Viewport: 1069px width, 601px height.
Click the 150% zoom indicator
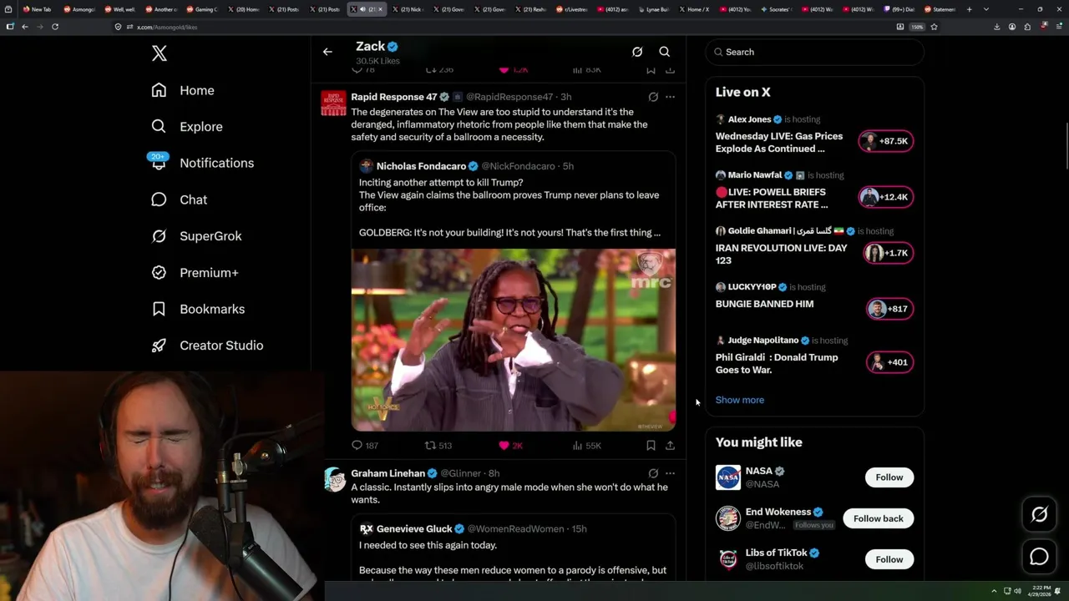tap(917, 27)
